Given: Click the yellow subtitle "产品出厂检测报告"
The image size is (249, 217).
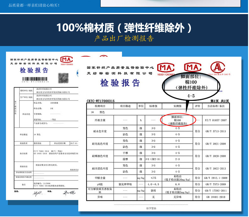Looking at the screenshot, I should tap(124, 39).
